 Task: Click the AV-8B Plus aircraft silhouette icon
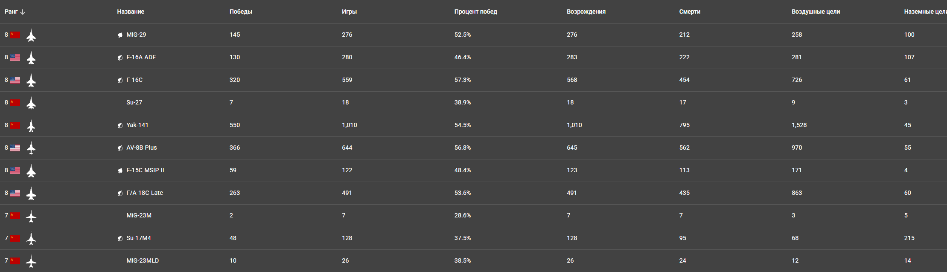point(31,148)
